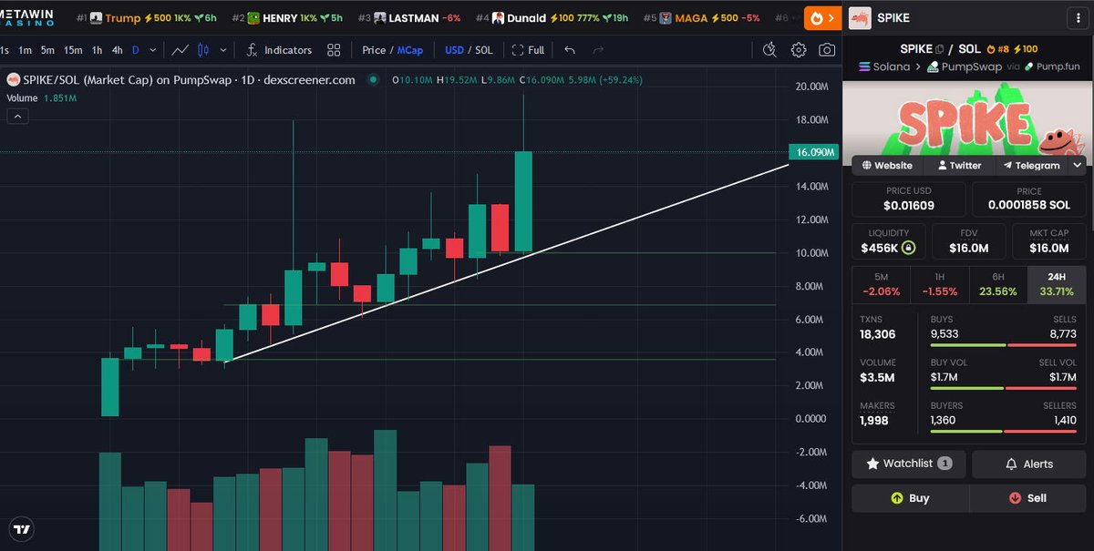Screen dimensions: 1094x551
Task: Open the Solana chain link
Action: pyautogui.click(x=884, y=66)
